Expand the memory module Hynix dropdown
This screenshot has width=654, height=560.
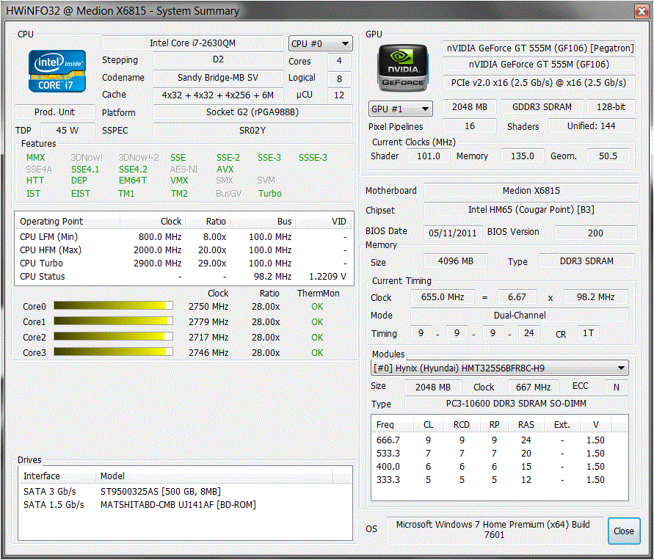[499, 368]
